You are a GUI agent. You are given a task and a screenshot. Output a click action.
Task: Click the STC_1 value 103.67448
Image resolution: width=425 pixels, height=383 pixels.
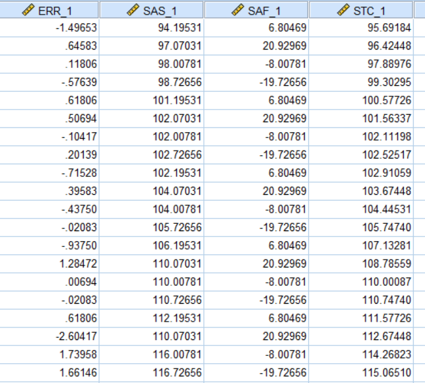[x=387, y=191]
